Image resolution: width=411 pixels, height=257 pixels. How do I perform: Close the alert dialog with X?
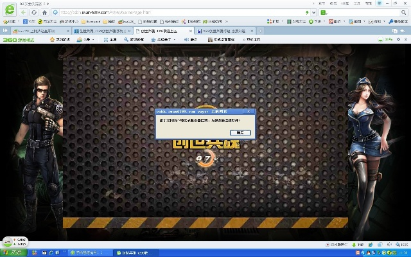(x=249, y=111)
